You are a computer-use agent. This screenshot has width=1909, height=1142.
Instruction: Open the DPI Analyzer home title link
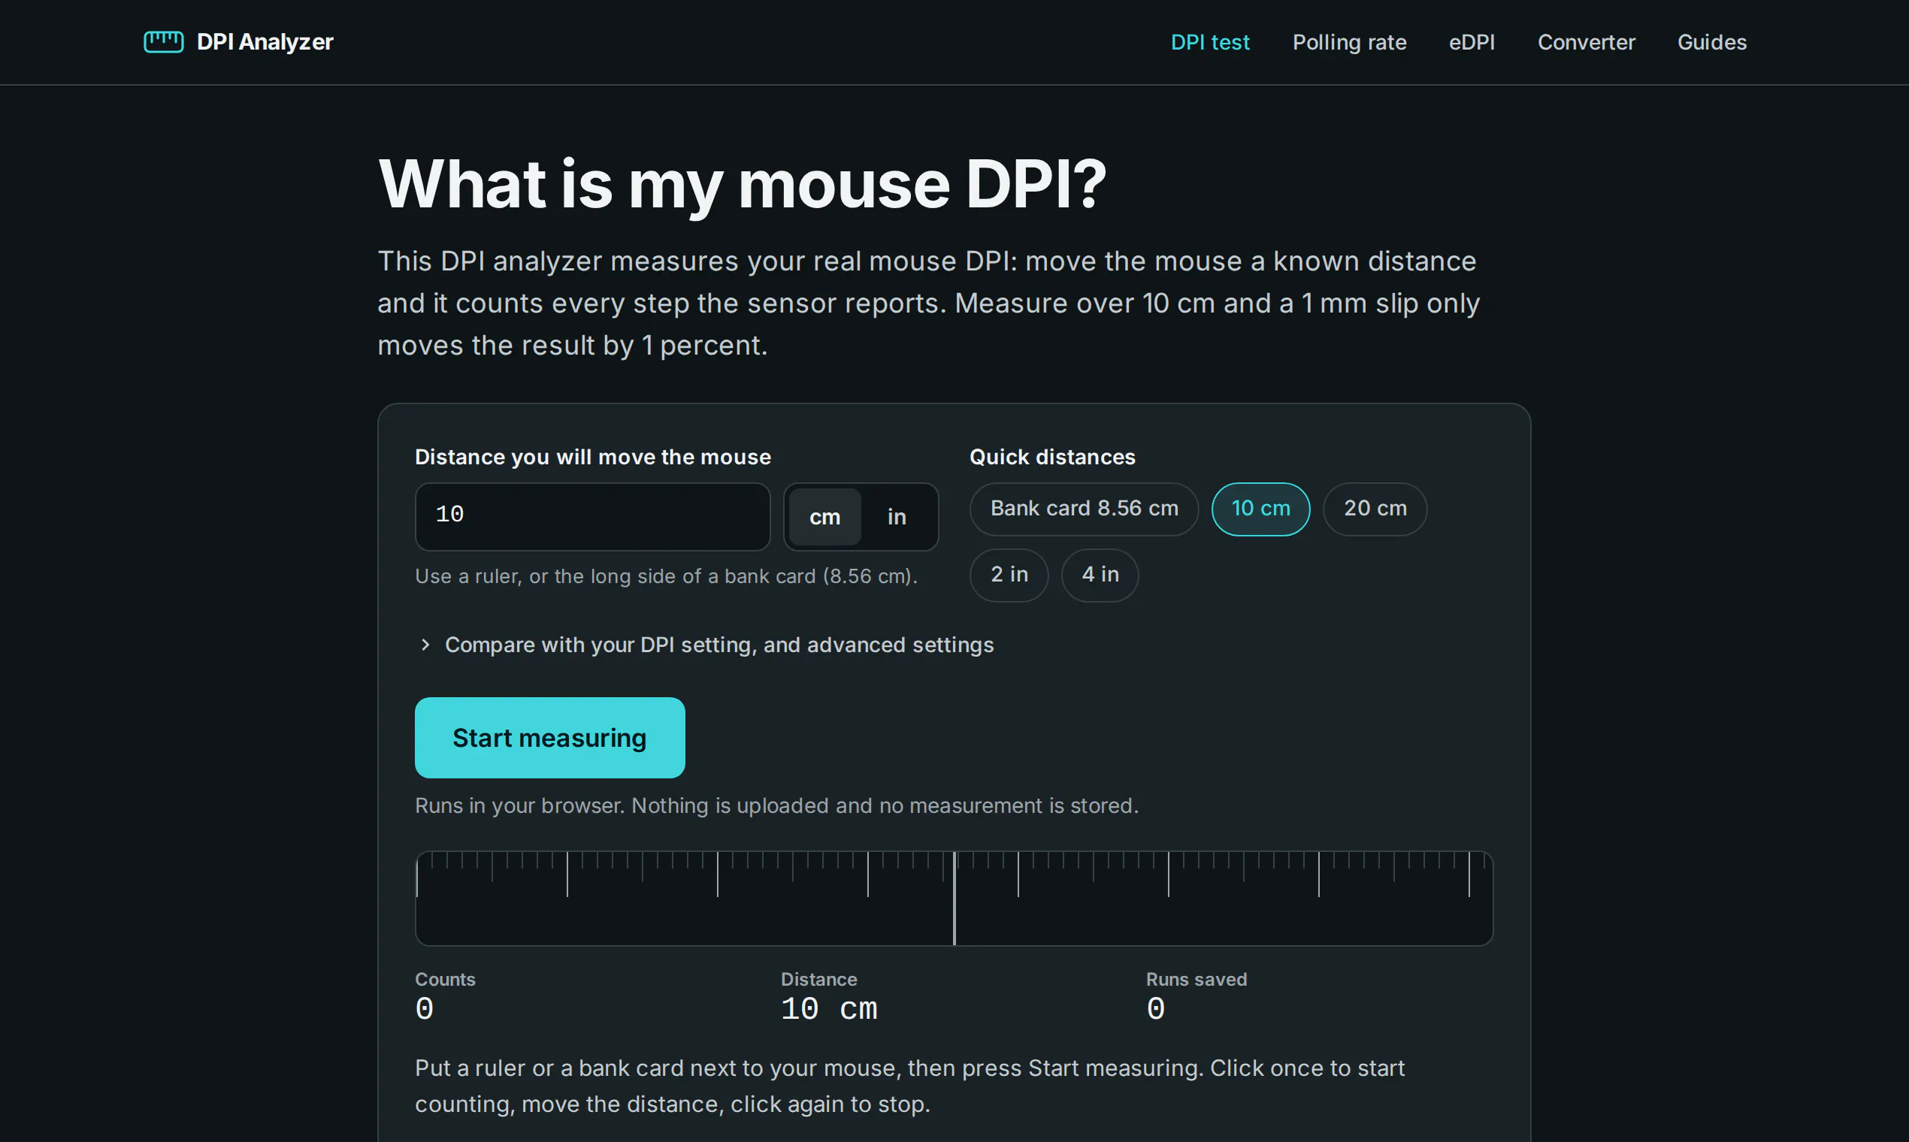pyautogui.click(x=265, y=41)
